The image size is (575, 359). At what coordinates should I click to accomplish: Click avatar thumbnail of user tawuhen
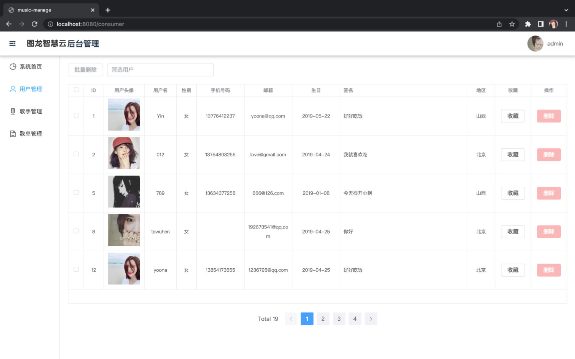124,230
